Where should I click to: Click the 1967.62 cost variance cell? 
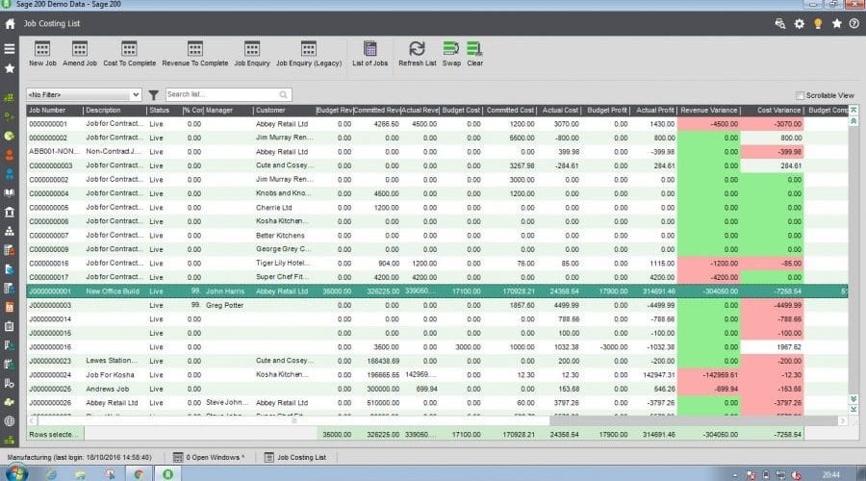[772, 347]
